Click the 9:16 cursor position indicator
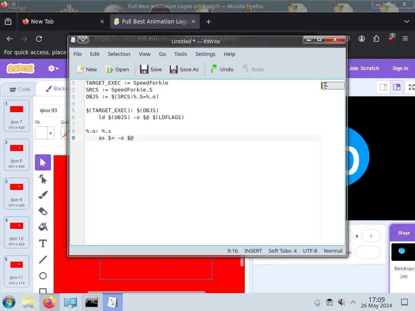Image resolution: width=415 pixels, height=311 pixels. pyautogui.click(x=232, y=251)
